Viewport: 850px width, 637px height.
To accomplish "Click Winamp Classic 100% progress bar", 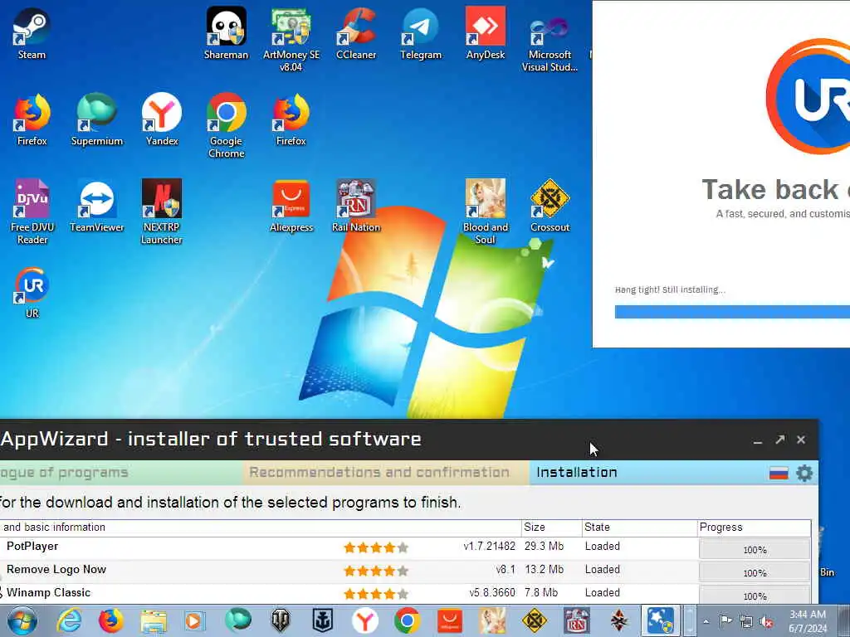I will [x=754, y=595].
